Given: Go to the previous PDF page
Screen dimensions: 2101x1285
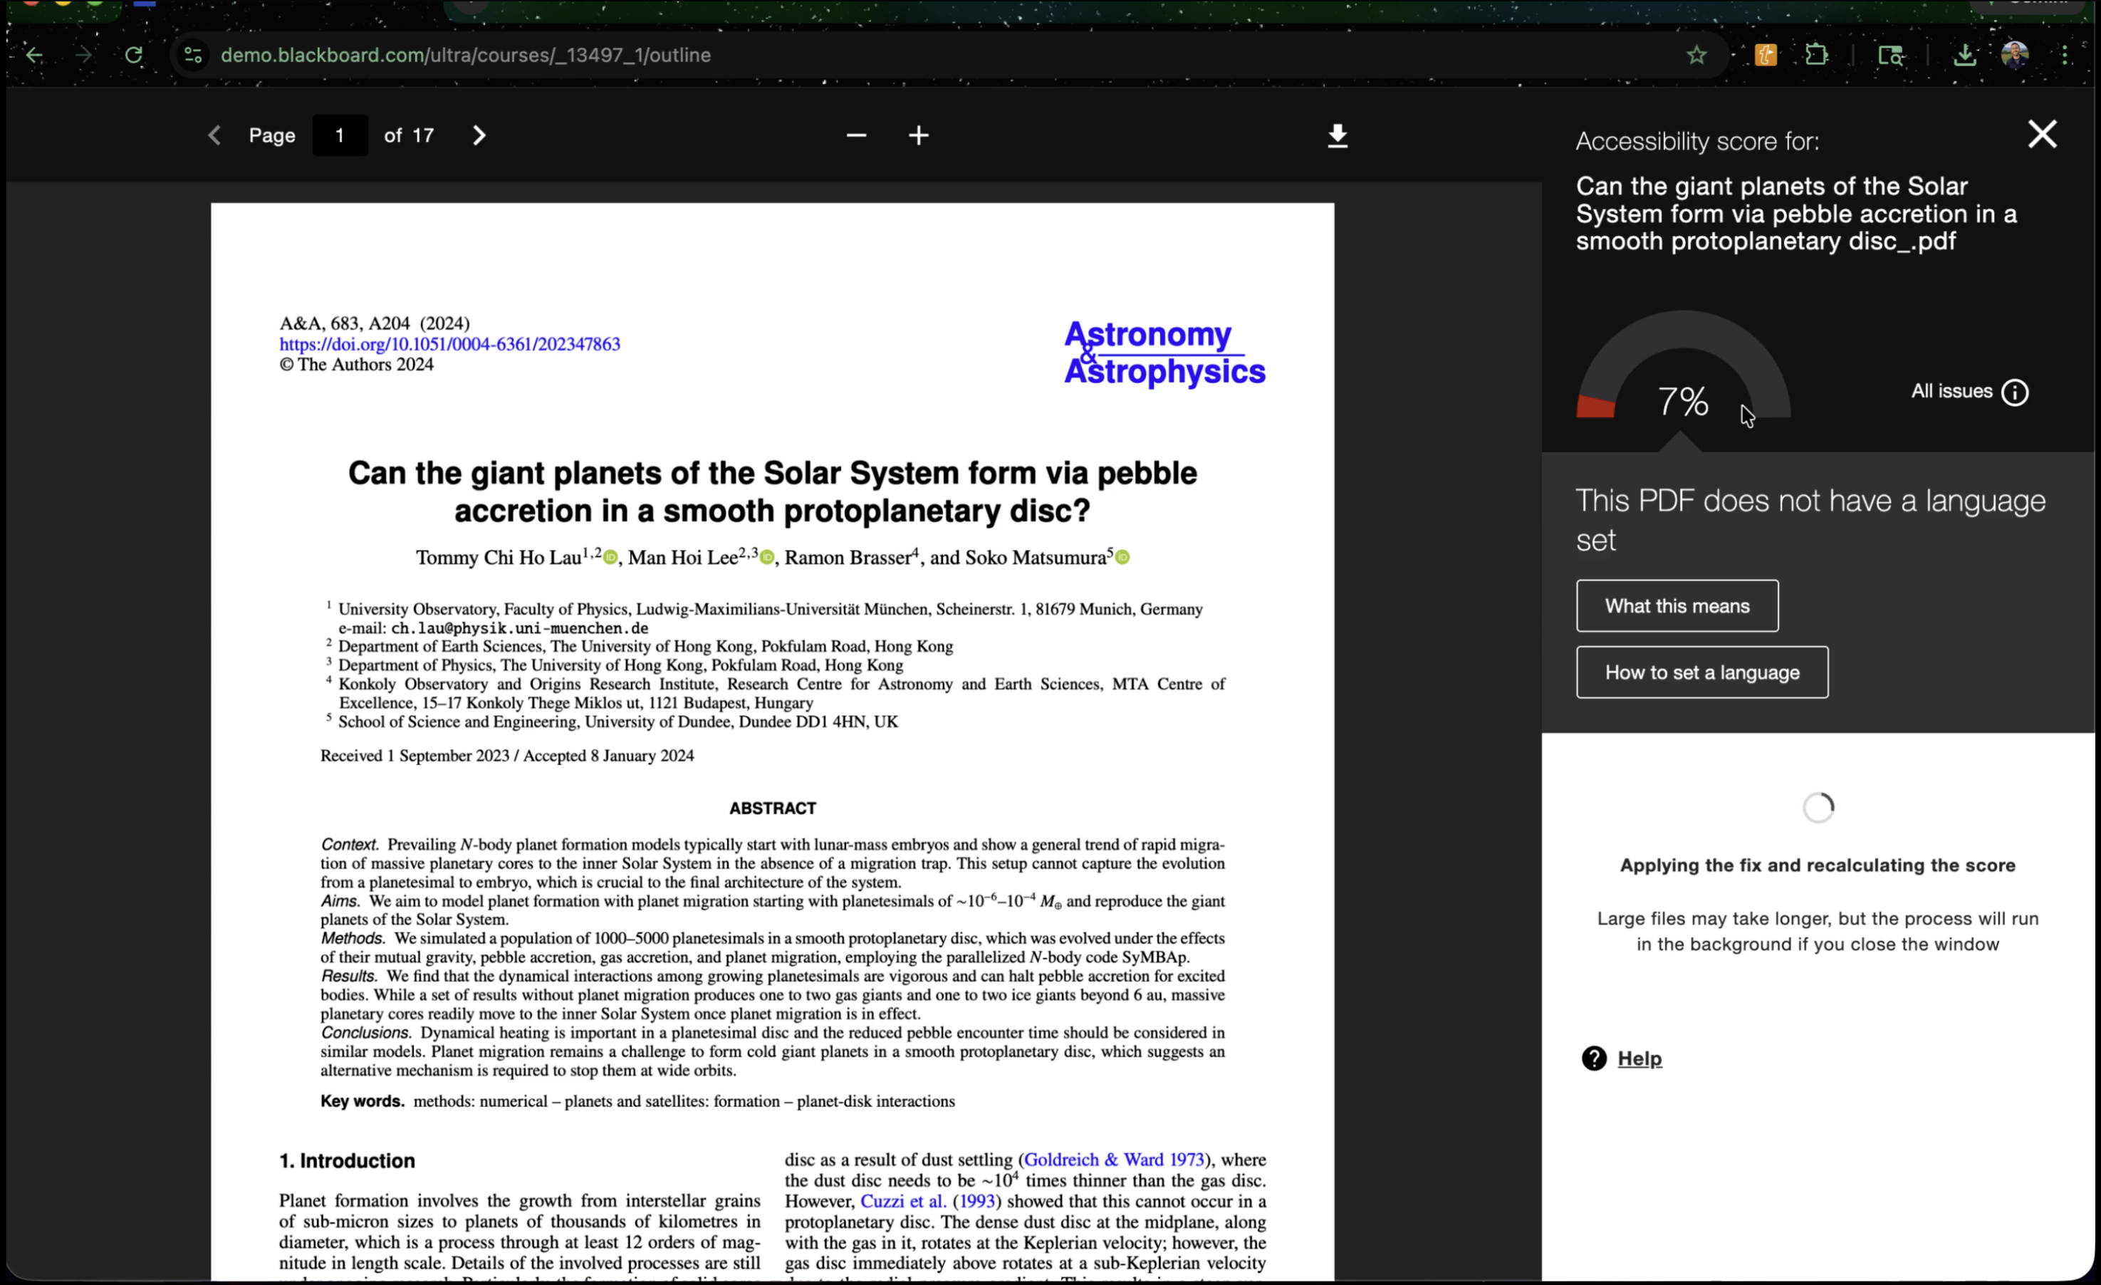Looking at the screenshot, I should 214,135.
